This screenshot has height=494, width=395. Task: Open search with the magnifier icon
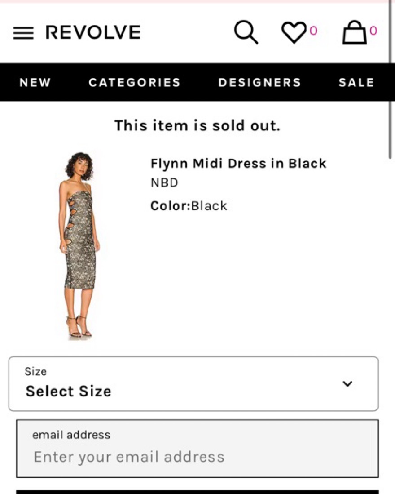click(x=246, y=32)
